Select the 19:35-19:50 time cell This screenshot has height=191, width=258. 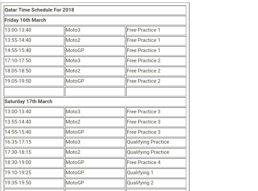pos(18,183)
